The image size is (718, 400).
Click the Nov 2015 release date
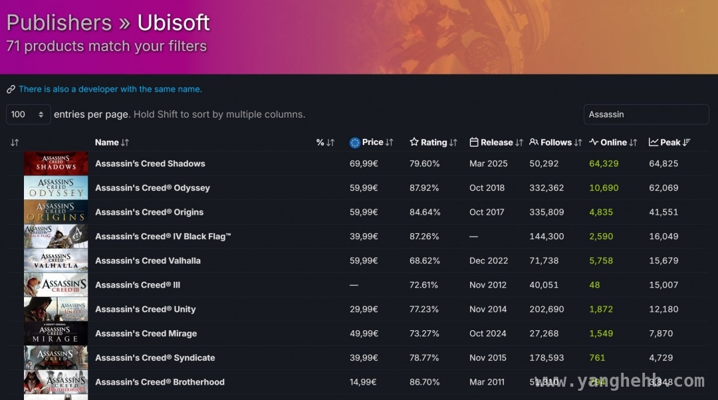(488, 357)
